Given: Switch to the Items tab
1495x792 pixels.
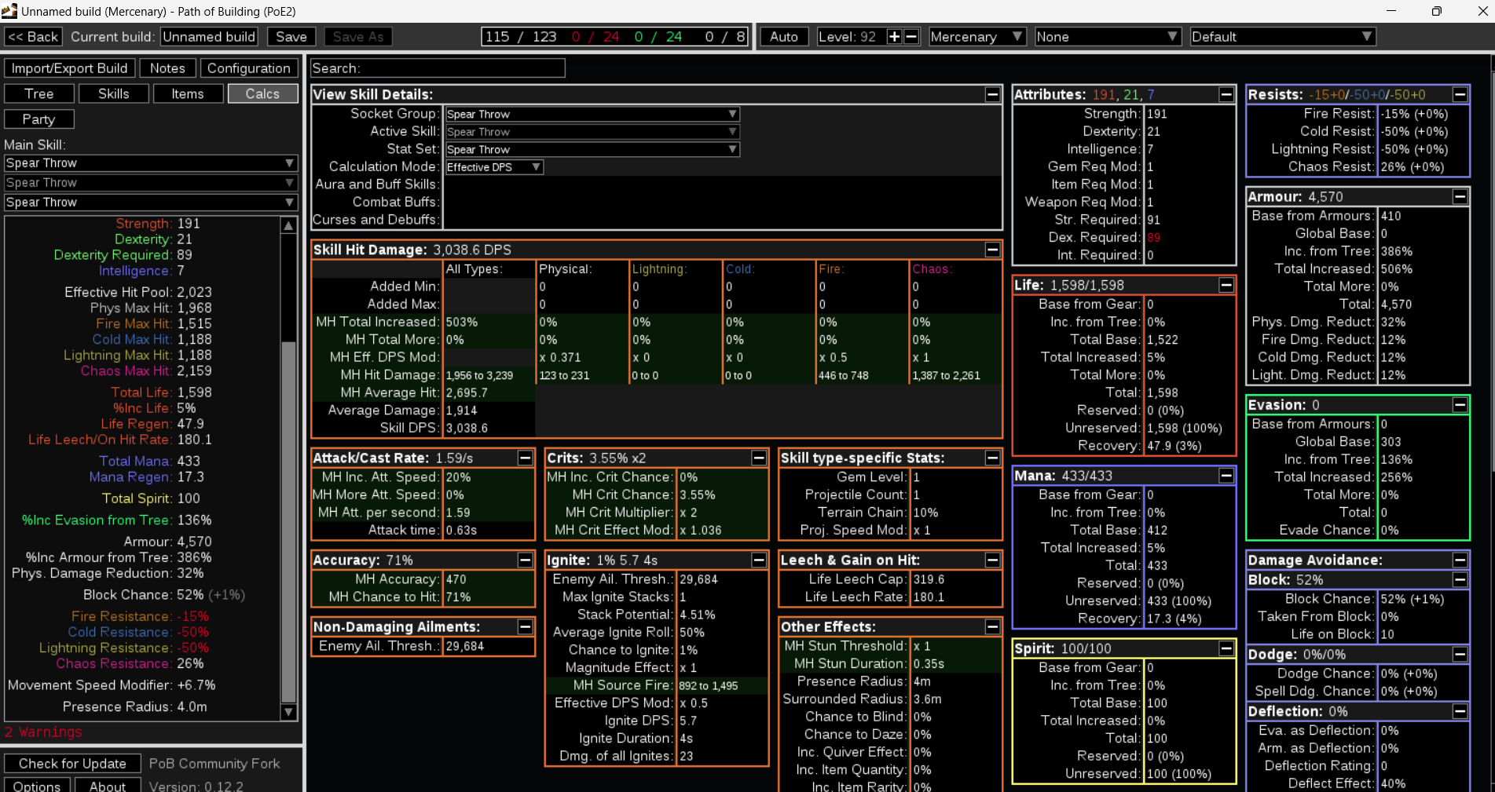Looking at the screenshot, I should 188,93.
